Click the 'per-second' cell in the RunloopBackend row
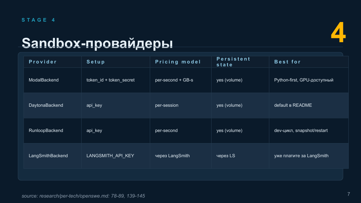 pyautogui.click(x=180, y=131)
